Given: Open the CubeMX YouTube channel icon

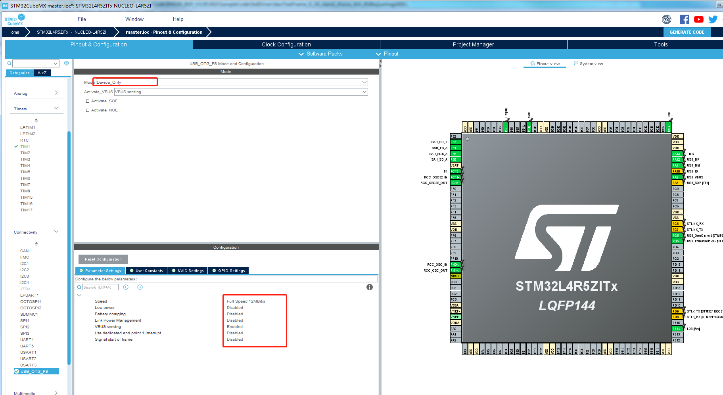Looking at the screenshot, I should click(x=698, y=19).
